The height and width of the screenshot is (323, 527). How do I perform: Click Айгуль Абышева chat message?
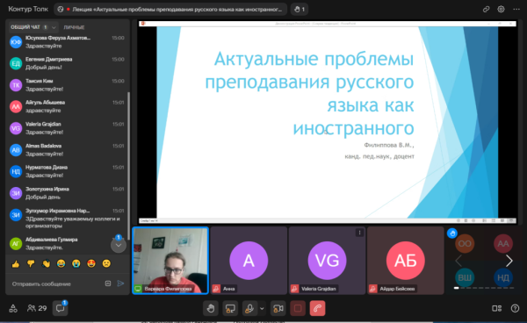point(68,106)
